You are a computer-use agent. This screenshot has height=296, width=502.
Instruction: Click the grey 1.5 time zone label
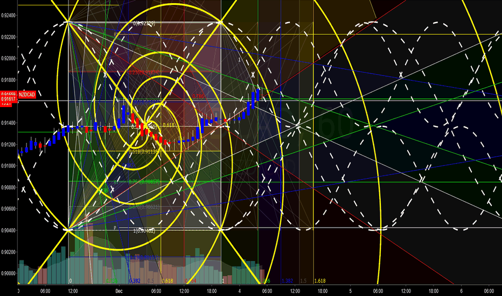(x=303, y=281)
